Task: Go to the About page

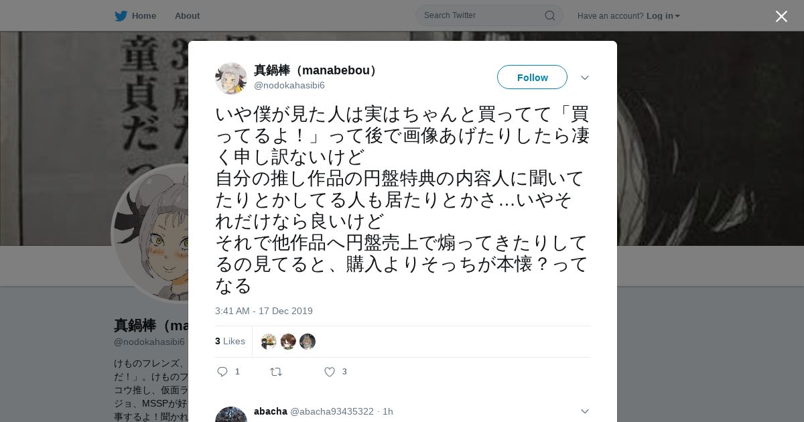Action: (x=187, y=15)
